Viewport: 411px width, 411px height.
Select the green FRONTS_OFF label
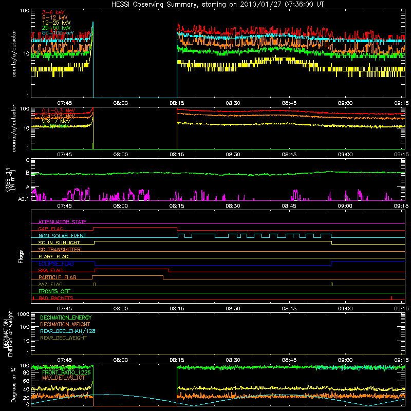54,291
